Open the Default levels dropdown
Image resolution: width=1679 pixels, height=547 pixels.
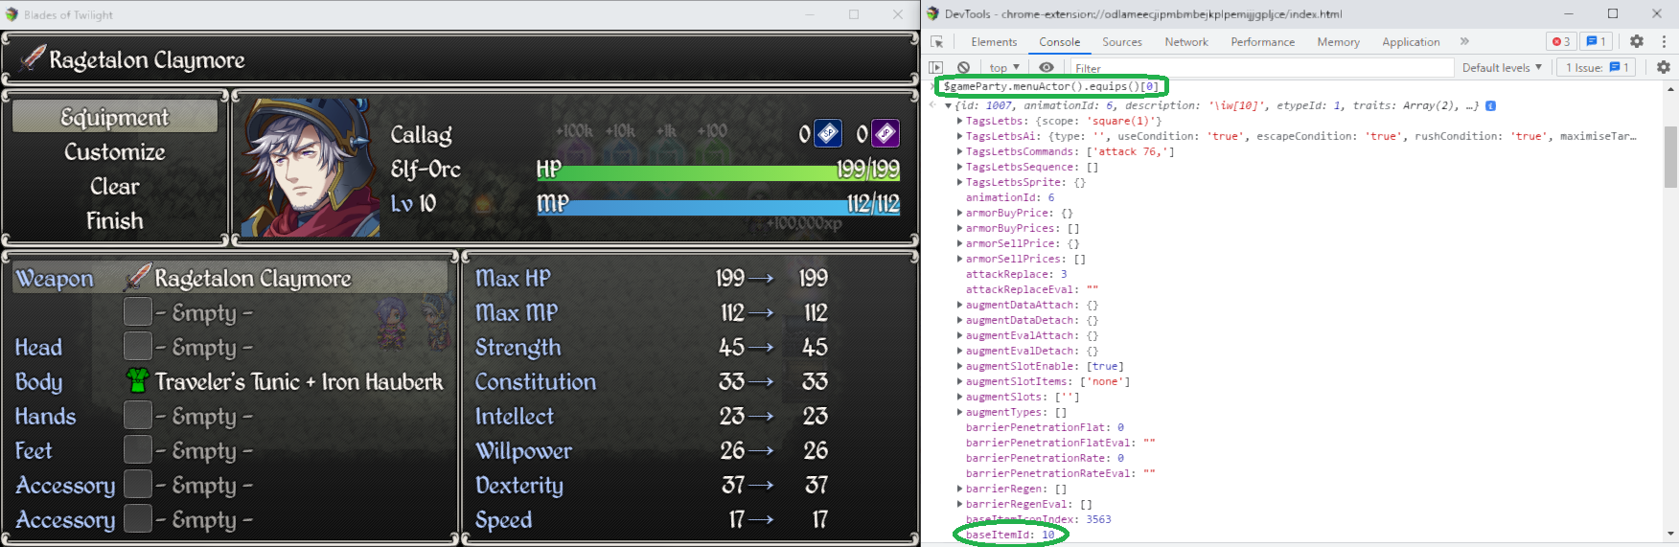point(1502,68)
